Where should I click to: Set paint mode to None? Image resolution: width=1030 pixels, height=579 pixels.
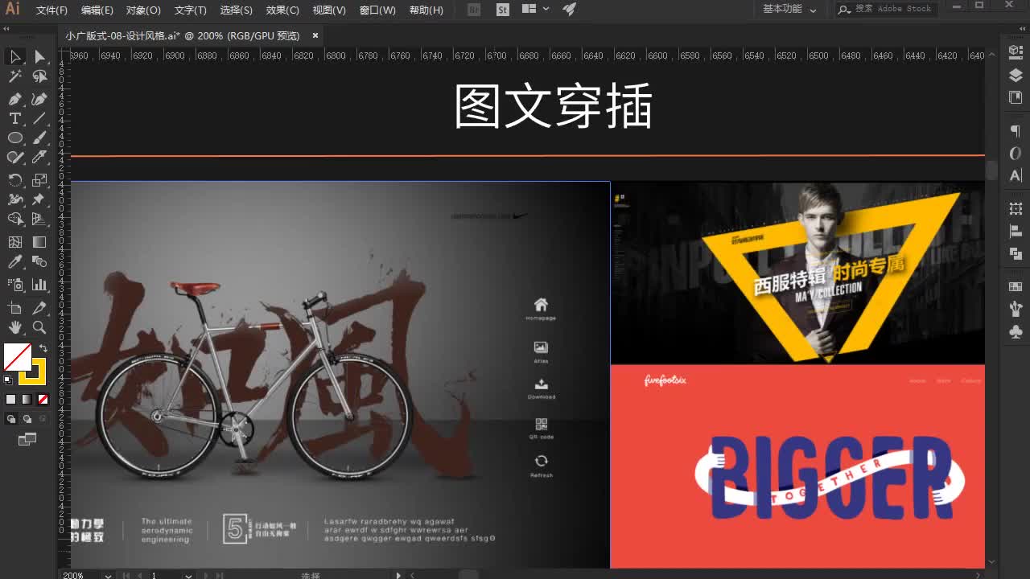point(43,399)
